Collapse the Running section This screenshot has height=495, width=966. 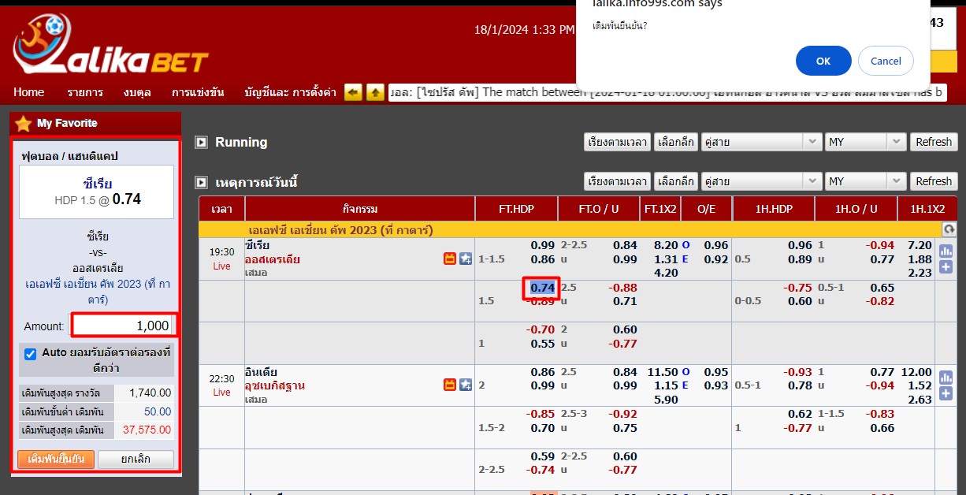tap(202, 143)
